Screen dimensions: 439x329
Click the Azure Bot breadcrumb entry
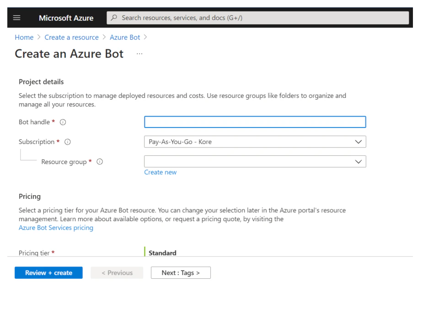coord(124,37)
